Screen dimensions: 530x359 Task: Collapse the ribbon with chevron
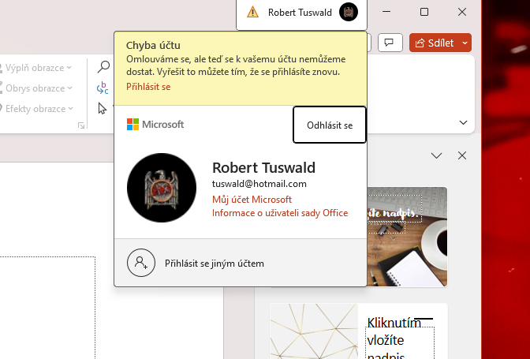click(x=463, y=123)
